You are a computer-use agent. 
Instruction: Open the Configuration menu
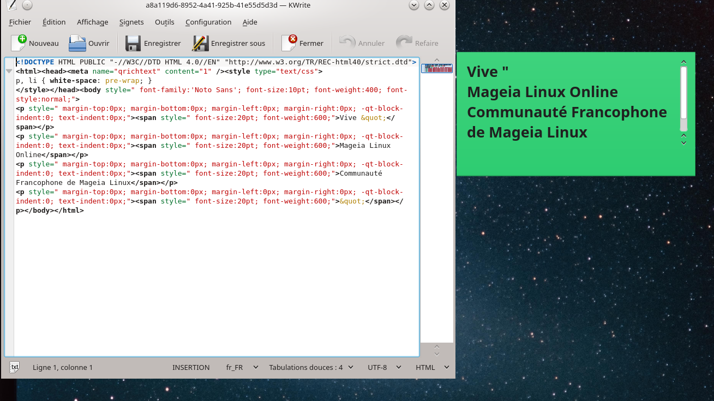click(208, 22)
